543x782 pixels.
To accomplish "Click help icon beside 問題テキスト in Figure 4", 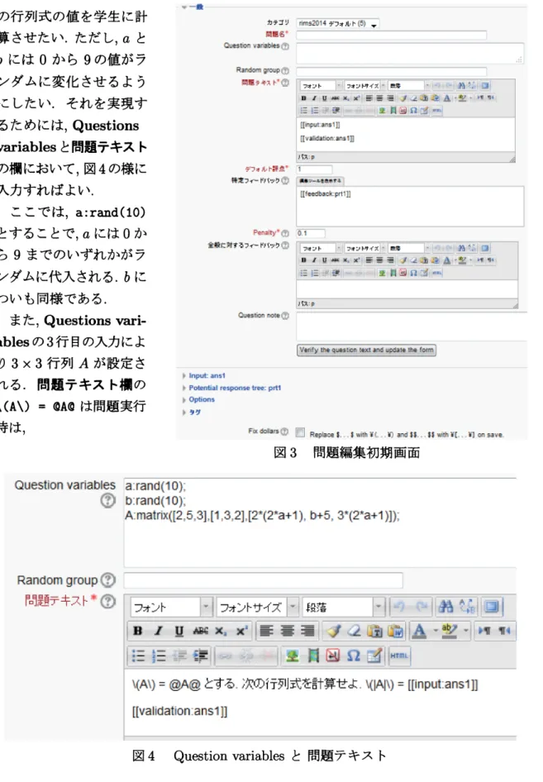I will [x=107, y=601].
